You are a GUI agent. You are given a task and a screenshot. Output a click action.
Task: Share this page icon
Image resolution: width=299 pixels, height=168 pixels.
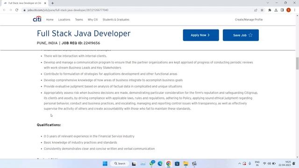tap(256, 10)
